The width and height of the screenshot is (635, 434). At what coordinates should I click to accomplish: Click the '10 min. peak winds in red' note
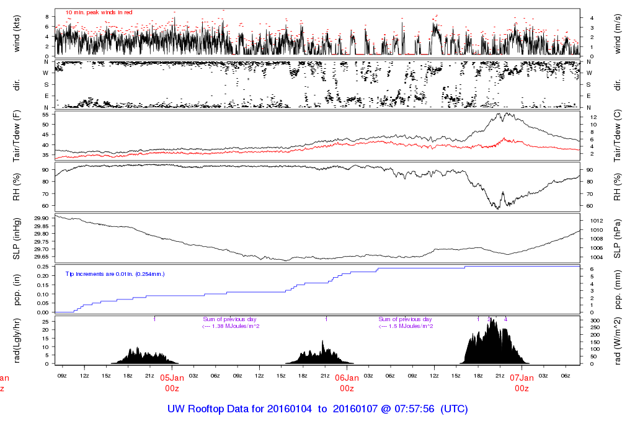(x=99, y=12)
